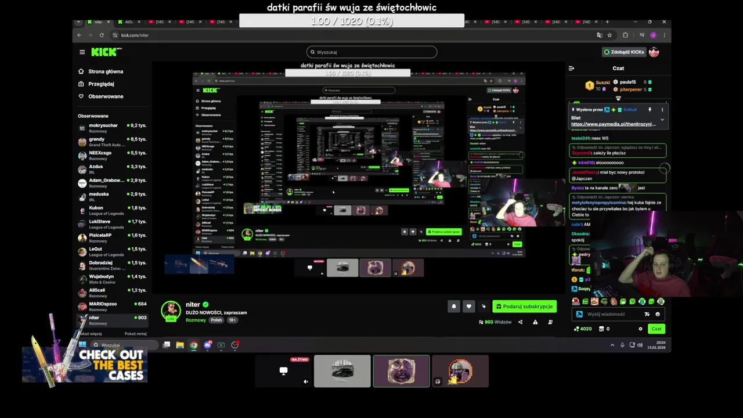Open browser extensions puzzle icon
This screenshot has height=418, width=743.
[x=625, y=35]
